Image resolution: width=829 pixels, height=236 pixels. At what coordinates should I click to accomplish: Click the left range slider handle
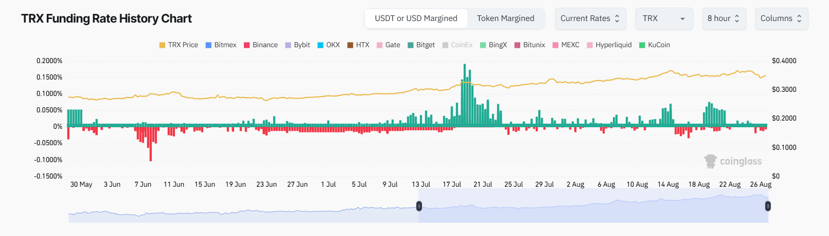coord(419,206)
